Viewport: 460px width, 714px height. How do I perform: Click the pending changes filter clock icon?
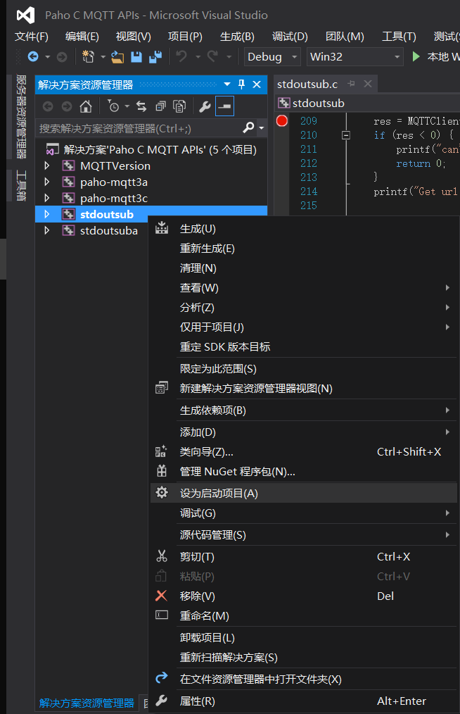113,106
